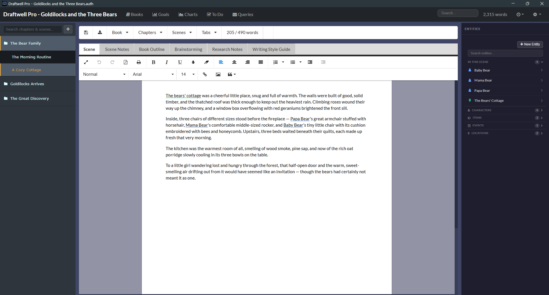
Task: Select the Scene tab
Action: [x=89, y=49]
